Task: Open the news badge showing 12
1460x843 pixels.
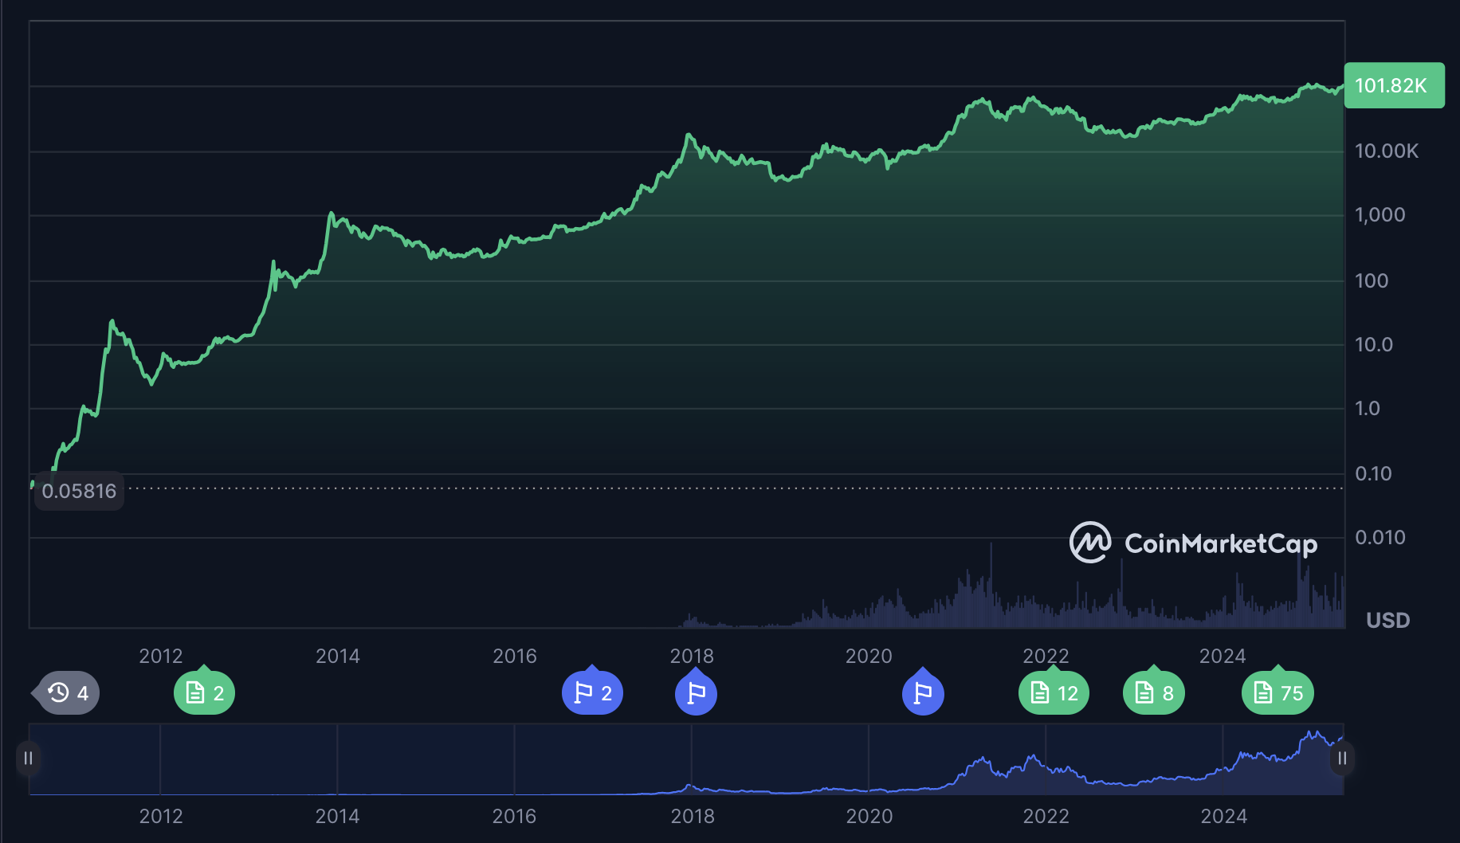Action: pos(1054,693)
